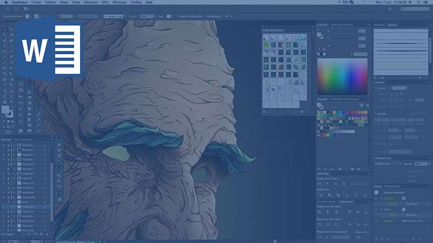Open the blending mode dropdown in Transparence panel

point(388,164)
